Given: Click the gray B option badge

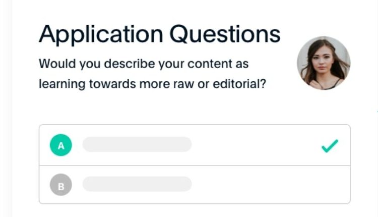Looking at the screenshot, I should (61, 185).
